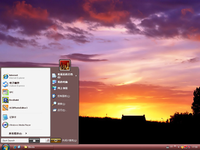Show hidden tray icons arrow
Image resolution: width=200 pixels, height=150 pixels.
pos(179,147)
